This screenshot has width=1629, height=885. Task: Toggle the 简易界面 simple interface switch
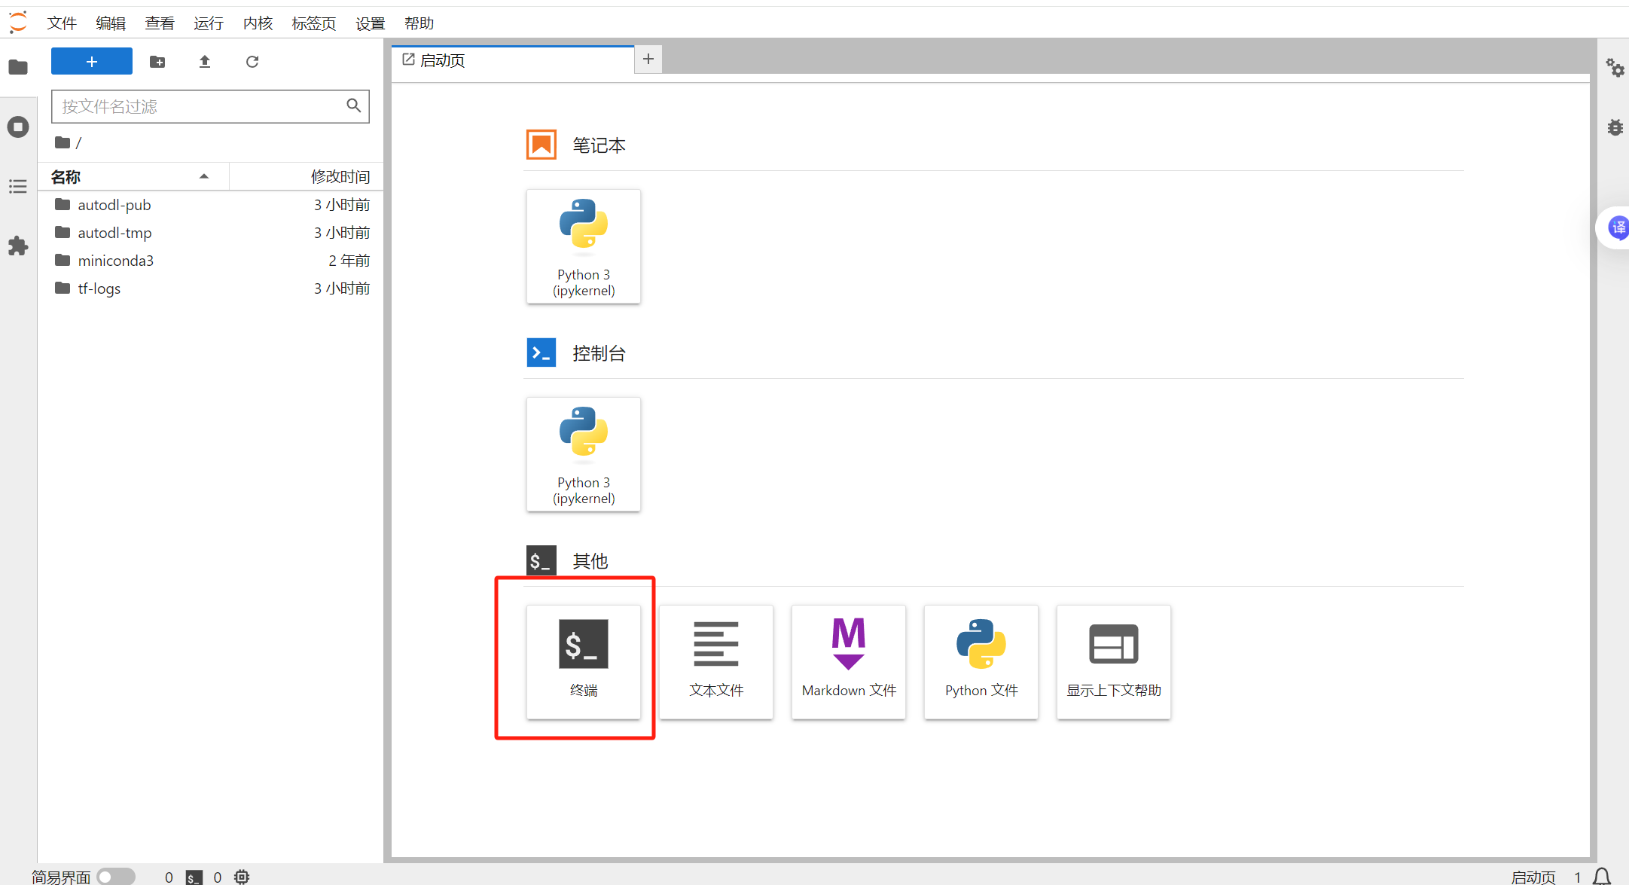(x=115, y=877)
